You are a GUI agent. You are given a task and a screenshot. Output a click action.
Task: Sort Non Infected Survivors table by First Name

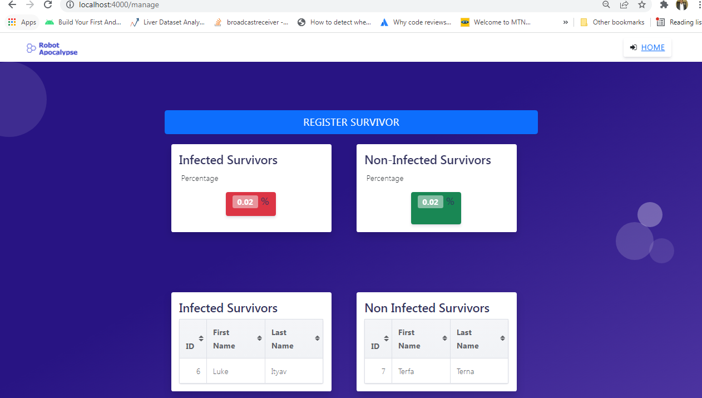point(421,339)
